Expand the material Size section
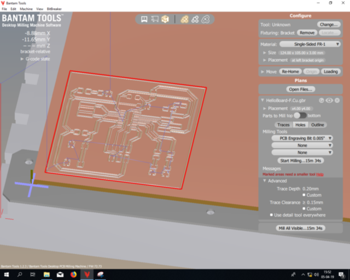The width and height of the screenshot is (350, 280). pos(265,53)
